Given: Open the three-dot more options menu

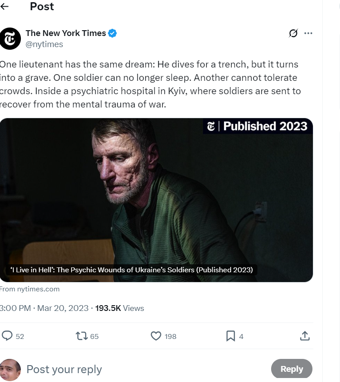Looking at the screenshot, I should 308,33.
